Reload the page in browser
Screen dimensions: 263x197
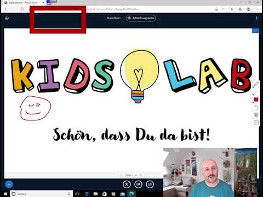pos(22,9)
